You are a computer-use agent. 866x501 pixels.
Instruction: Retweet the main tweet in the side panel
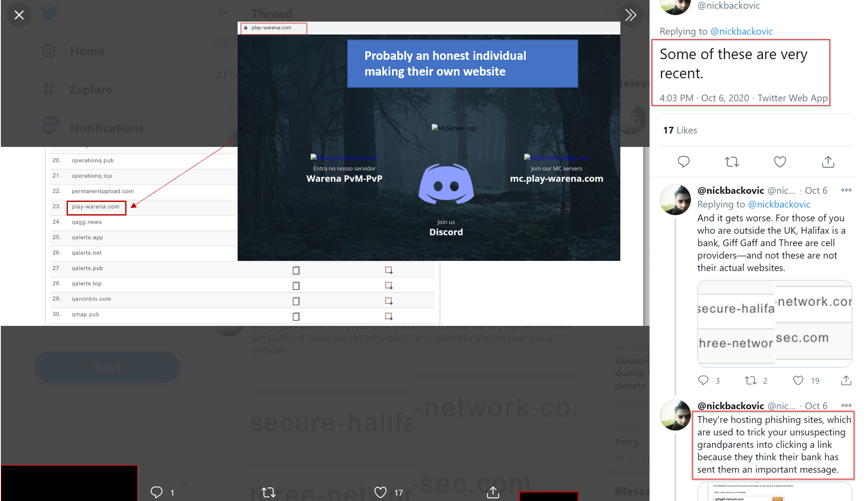click(731, 162)
